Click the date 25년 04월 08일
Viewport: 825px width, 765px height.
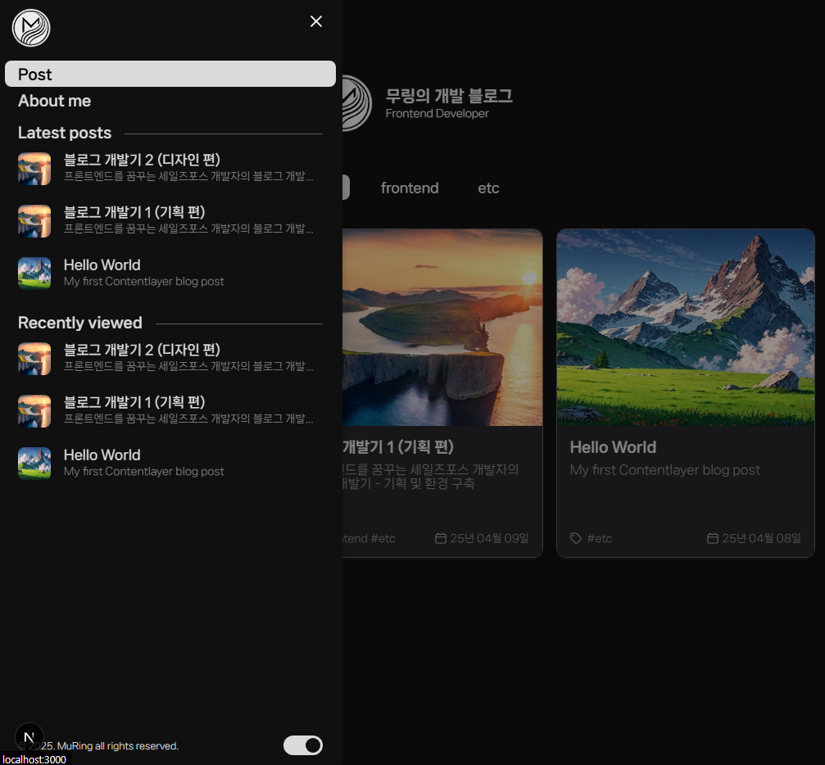pos(761,538)
